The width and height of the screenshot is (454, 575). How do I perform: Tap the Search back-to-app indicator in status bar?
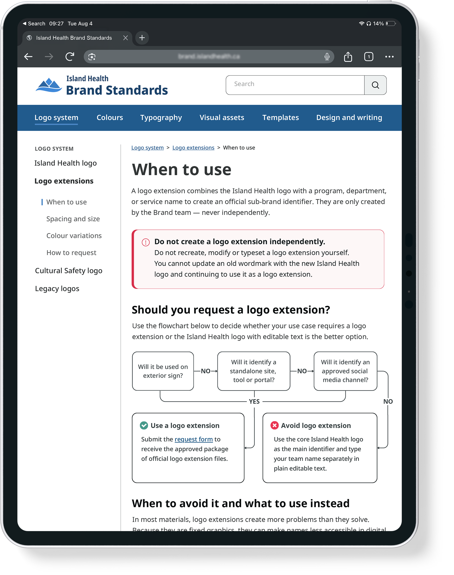[34, 23]
